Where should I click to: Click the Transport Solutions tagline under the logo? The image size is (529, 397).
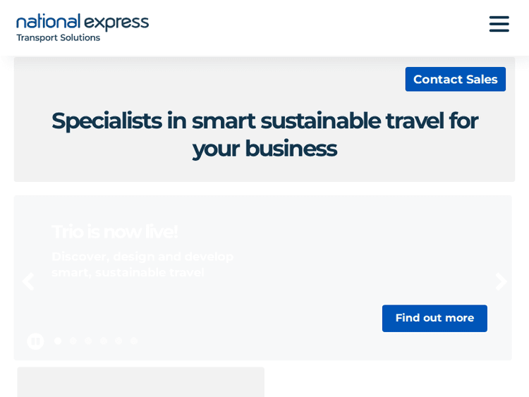pos(58,38)
